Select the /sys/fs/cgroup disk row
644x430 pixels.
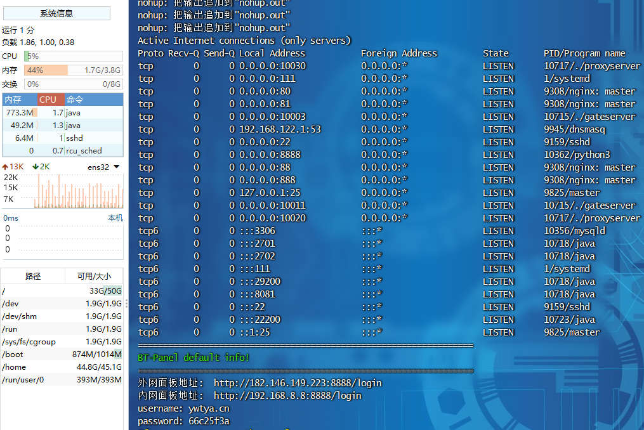(x=62, y=342)
